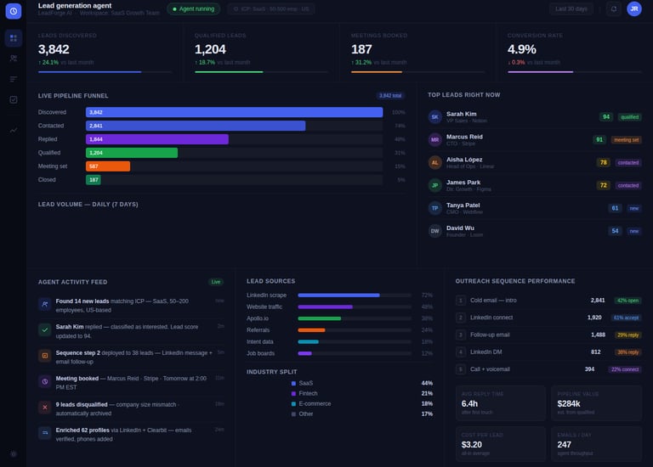
Task: Open the Pipeline Value $284k card
Action: coord(596,403)
